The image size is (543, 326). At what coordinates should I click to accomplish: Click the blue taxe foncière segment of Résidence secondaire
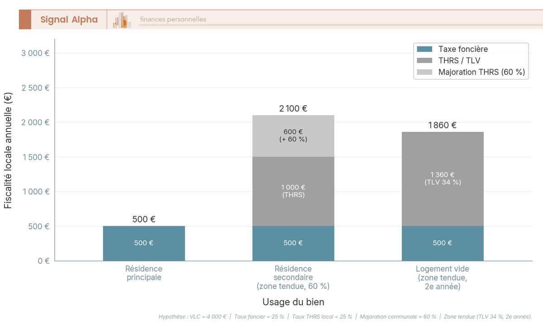point(293,243)
